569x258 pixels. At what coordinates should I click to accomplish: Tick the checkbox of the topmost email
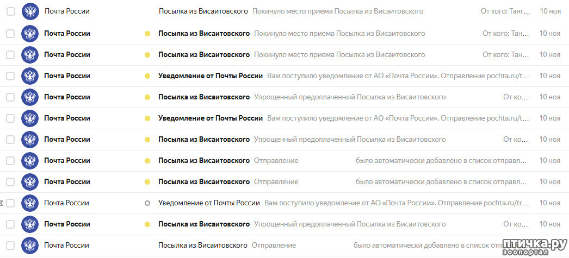pos(10,11)
